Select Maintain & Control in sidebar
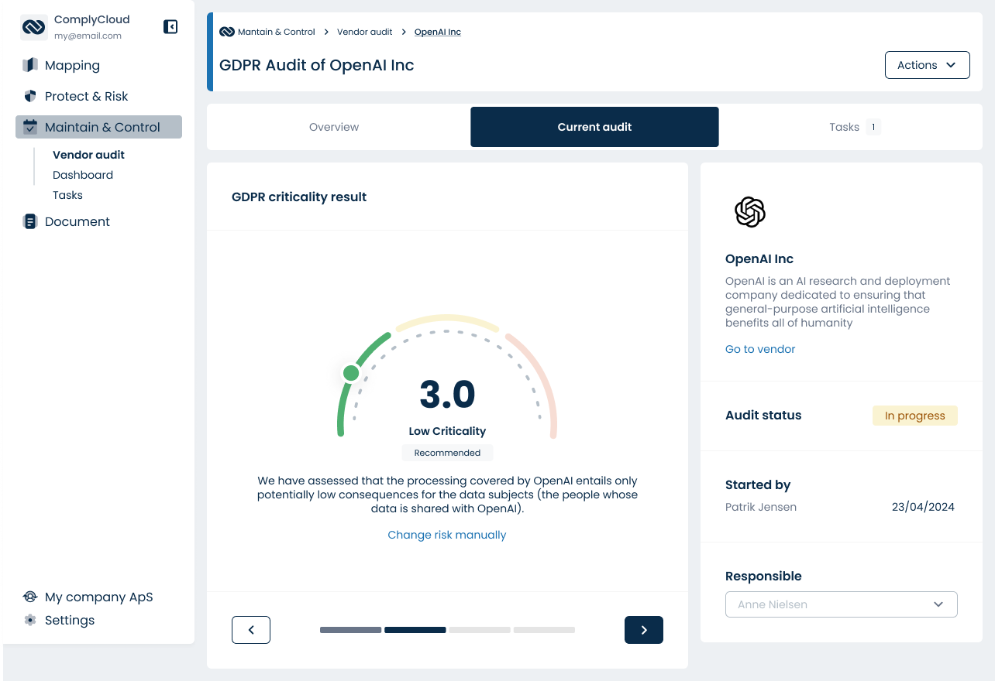 98,127
